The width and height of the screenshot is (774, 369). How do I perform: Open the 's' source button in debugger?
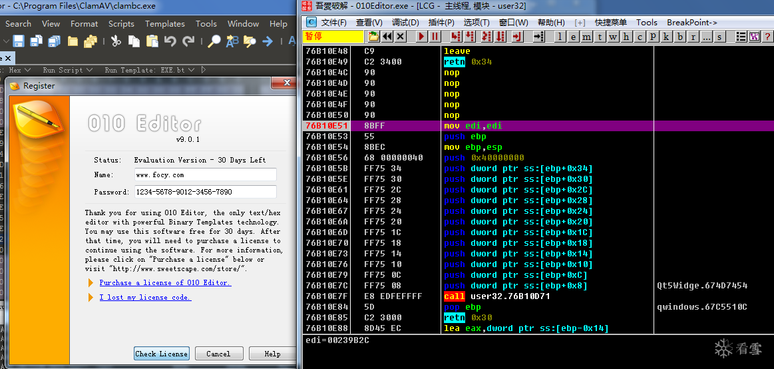coord(719,37)
